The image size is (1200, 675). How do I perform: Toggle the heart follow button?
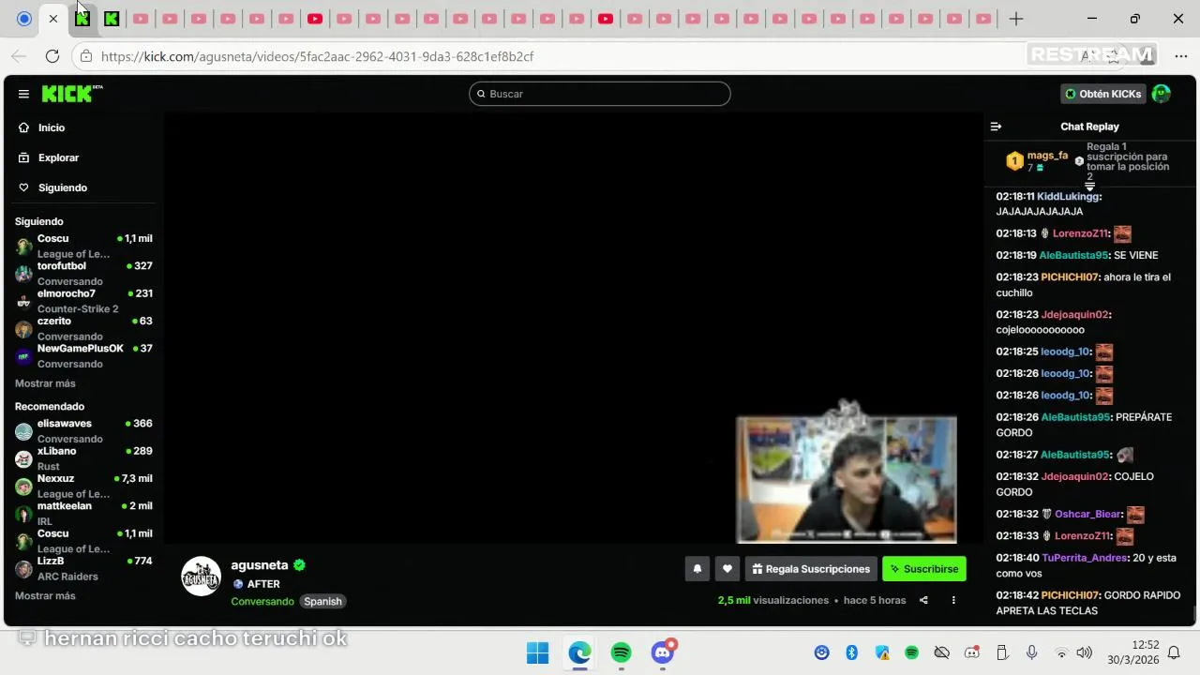pyautogui.click(x=727, y=569)
